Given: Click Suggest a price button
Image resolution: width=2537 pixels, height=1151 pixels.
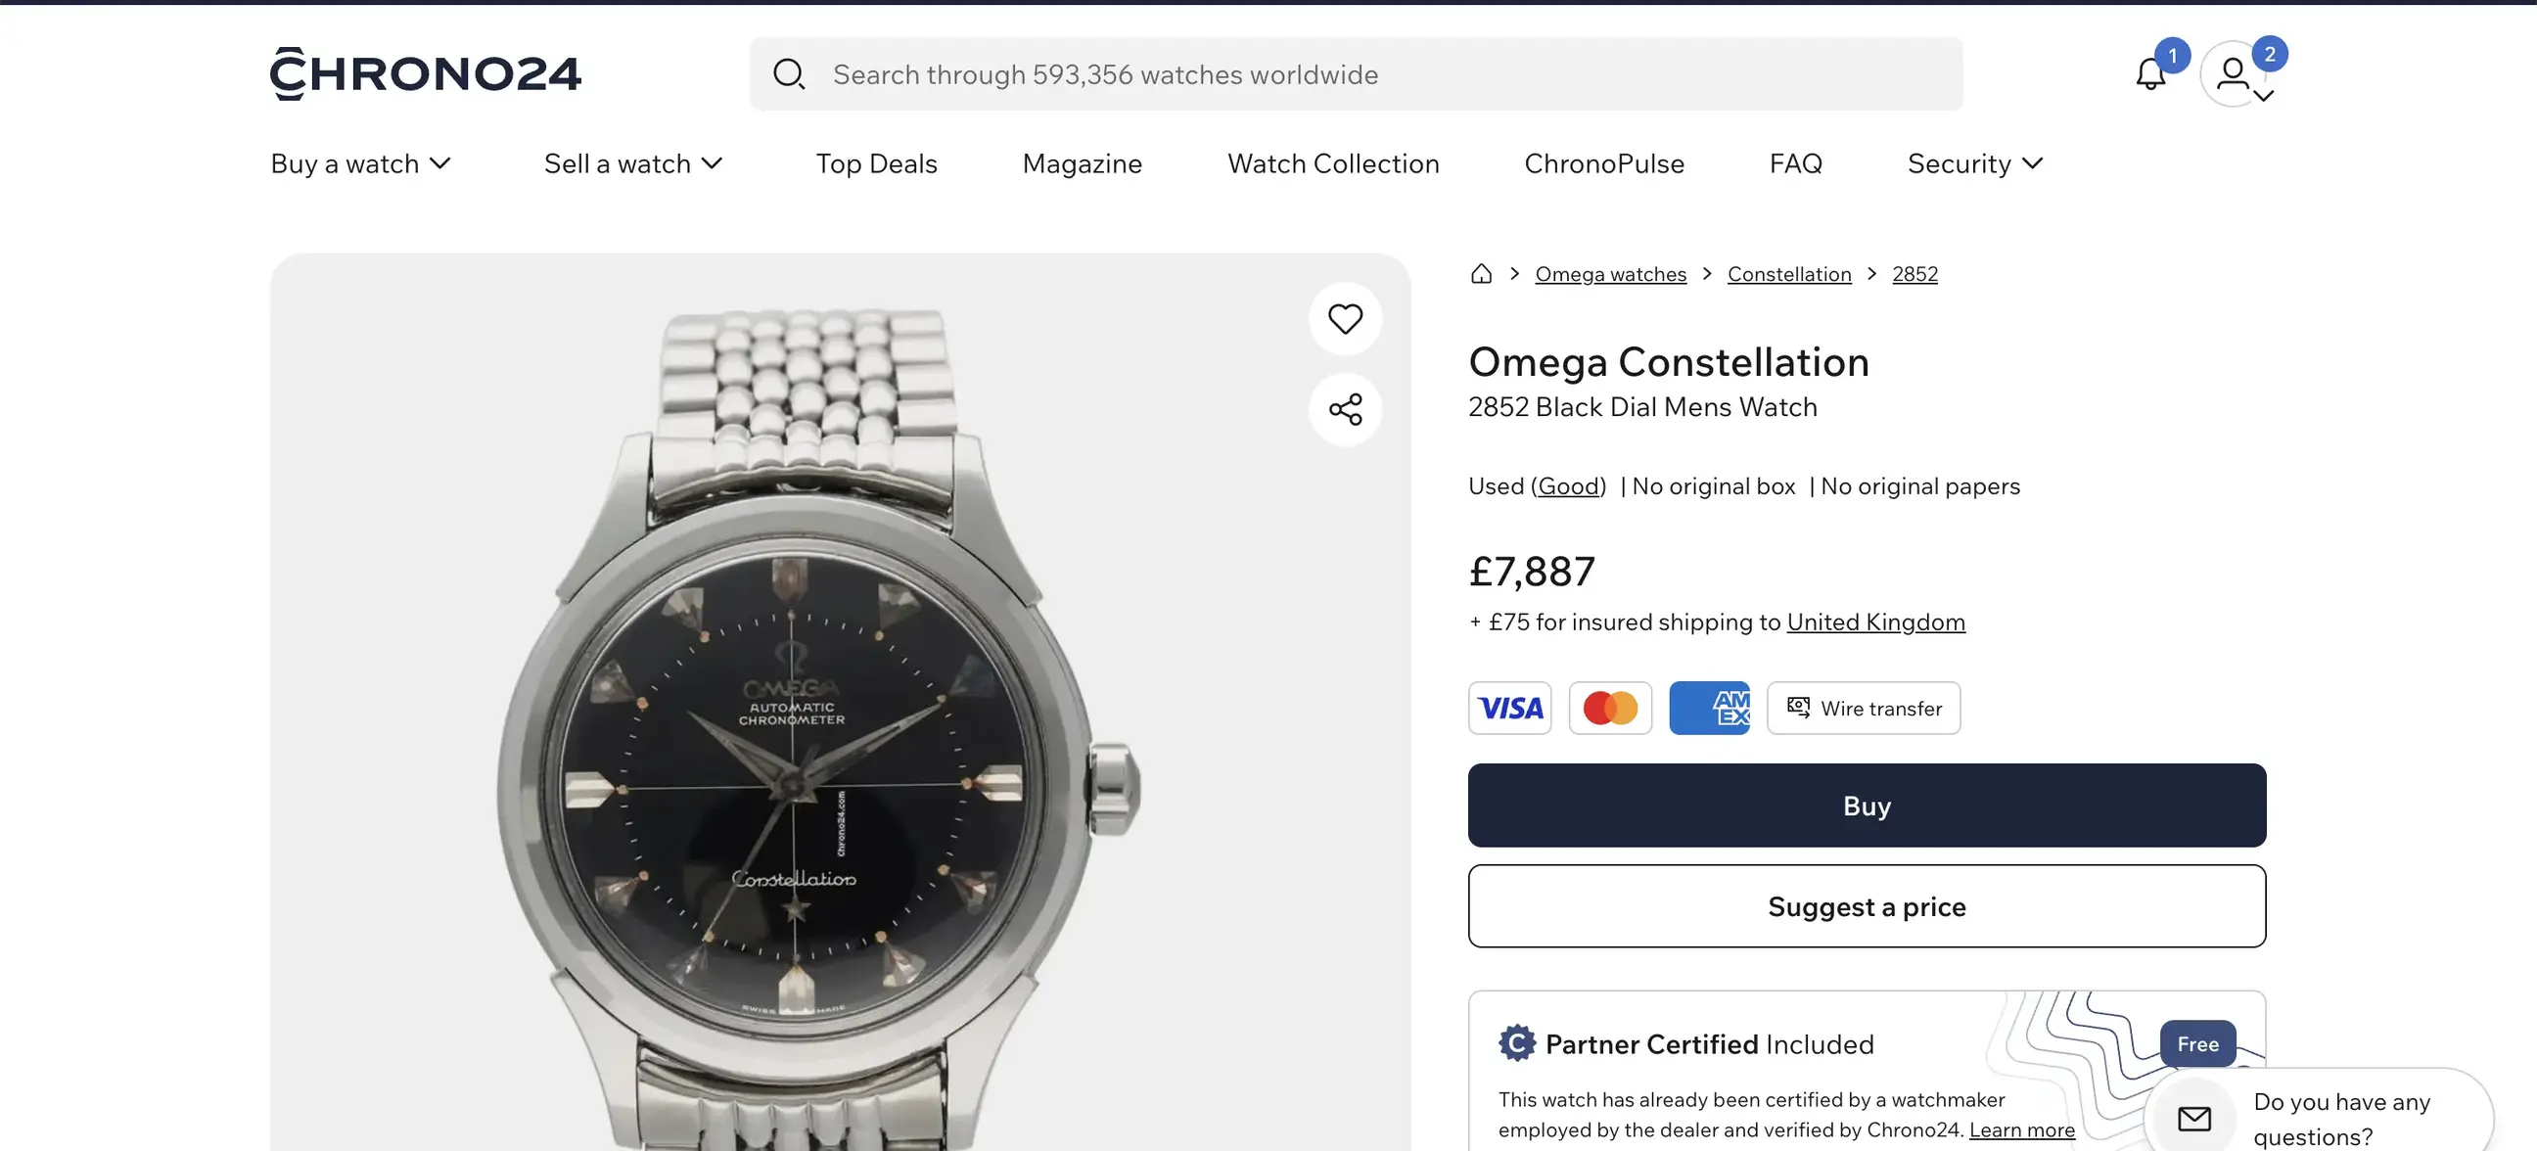Looking at the screenshot, I should tap(1866, 906).
